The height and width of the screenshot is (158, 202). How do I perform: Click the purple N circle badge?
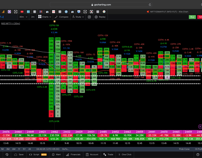(x=200, y=126)
